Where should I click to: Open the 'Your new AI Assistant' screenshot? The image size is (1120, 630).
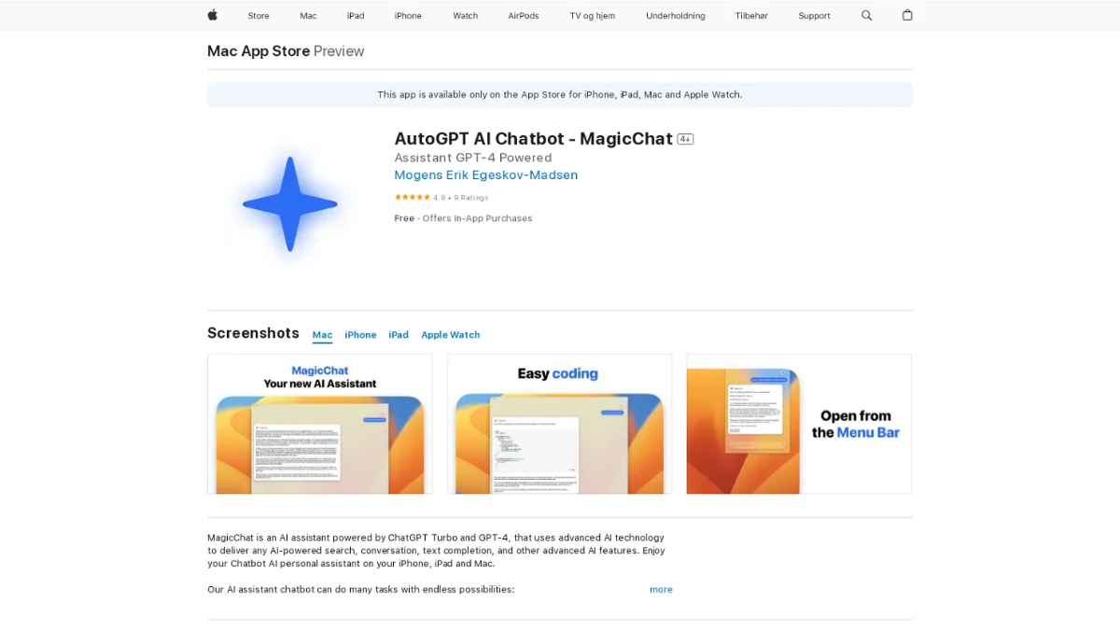(320, 424)
